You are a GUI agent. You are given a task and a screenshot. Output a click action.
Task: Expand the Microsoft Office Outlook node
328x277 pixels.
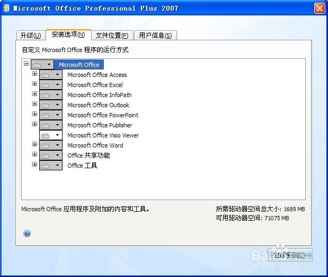pos(35,103)
